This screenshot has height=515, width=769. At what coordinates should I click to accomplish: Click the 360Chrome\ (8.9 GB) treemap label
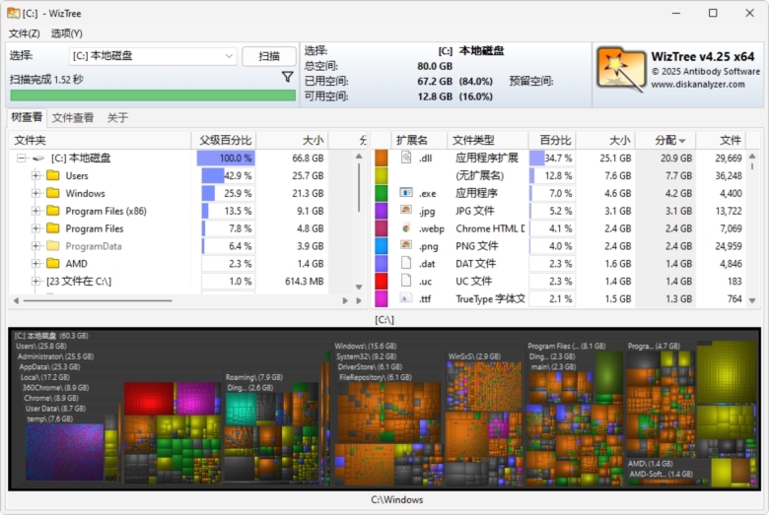pos(55,388)
